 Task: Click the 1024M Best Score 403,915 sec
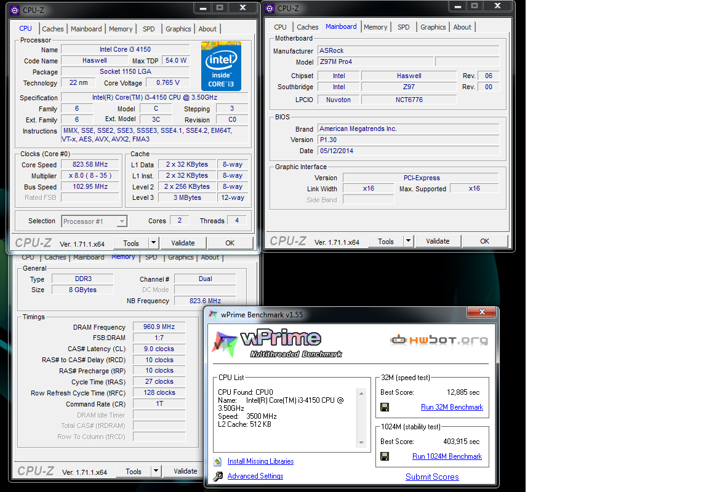[461, 442]
